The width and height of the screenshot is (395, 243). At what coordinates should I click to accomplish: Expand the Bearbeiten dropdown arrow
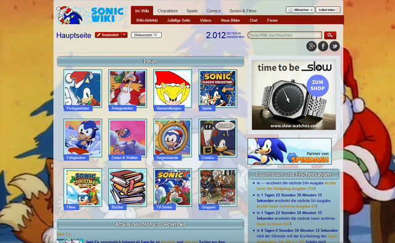pyautogui.click(x=125, y=35)
